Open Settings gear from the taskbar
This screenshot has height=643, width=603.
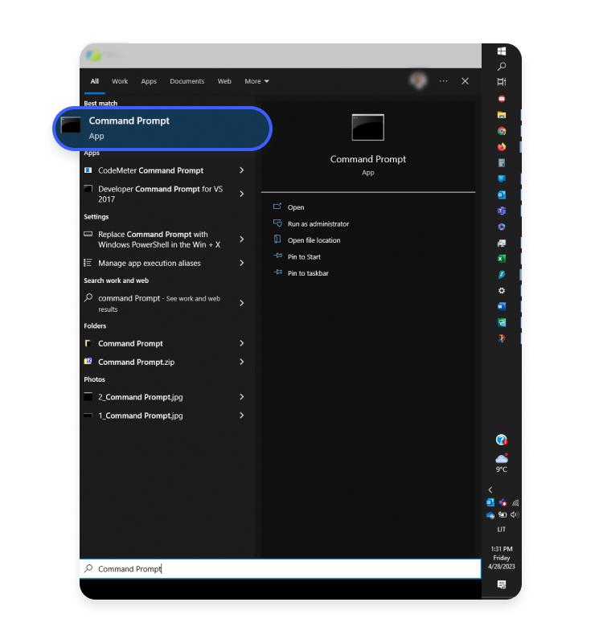[x=501, y=290]
